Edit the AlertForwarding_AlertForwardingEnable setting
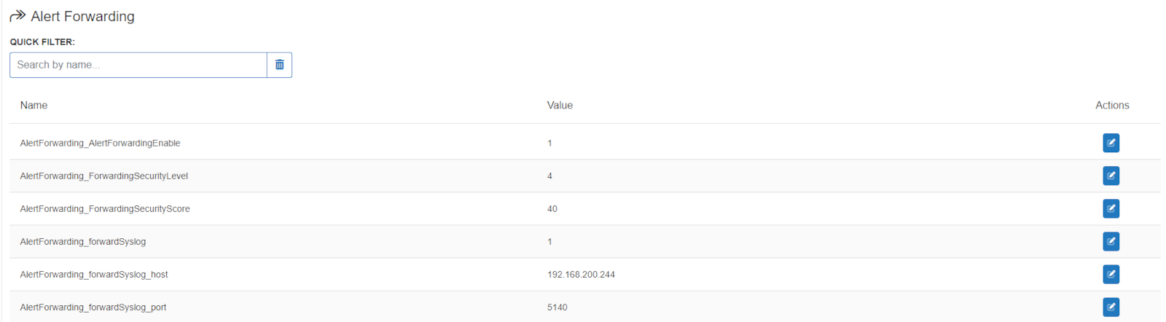 click(x=1111, y=143)
